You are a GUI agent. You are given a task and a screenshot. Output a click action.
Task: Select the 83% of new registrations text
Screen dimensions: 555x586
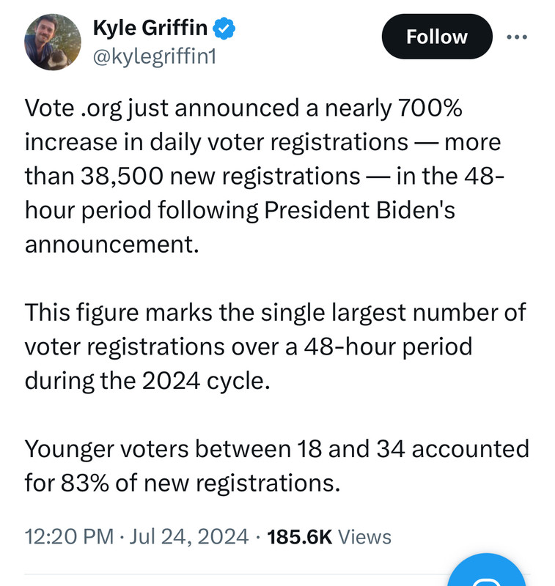200,483
